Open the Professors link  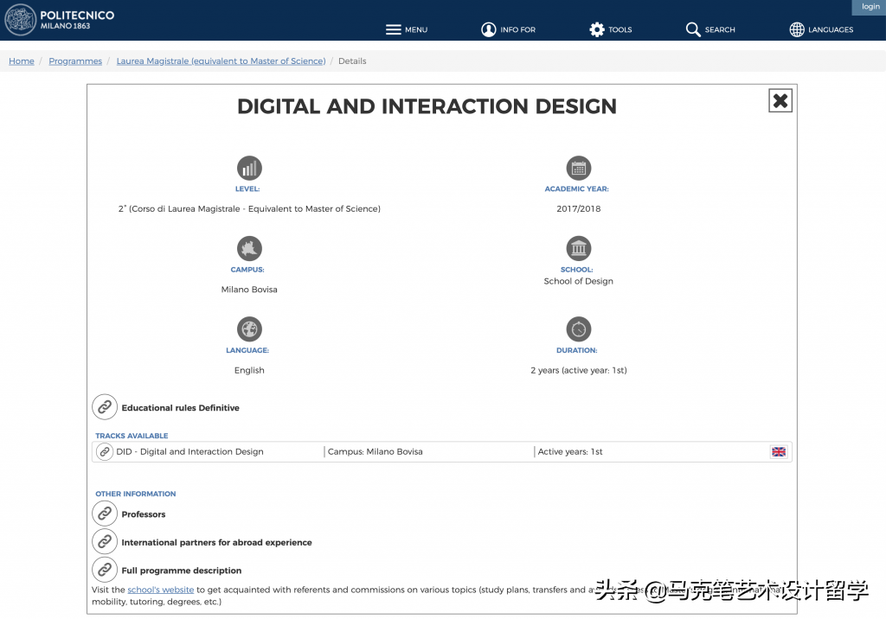[x=144, y=514]
